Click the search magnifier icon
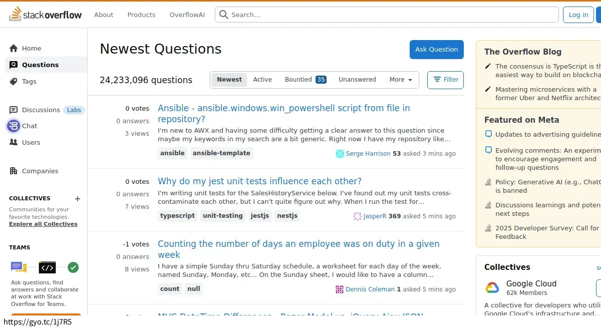Screen dimensions: 601x327 point(223,15)
